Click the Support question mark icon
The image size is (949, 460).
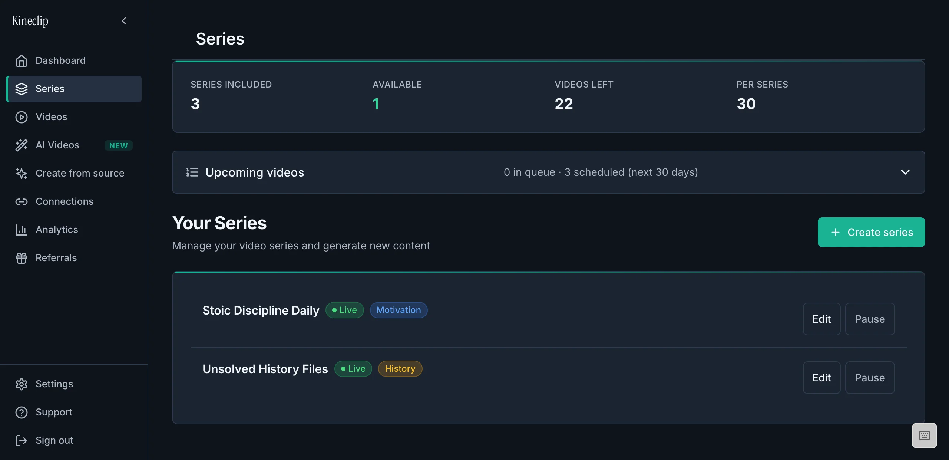21,412
